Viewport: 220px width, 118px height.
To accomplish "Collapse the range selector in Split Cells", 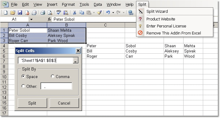I will point(75,61).
